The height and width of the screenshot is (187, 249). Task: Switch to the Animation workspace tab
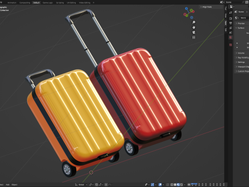(12, 3)
